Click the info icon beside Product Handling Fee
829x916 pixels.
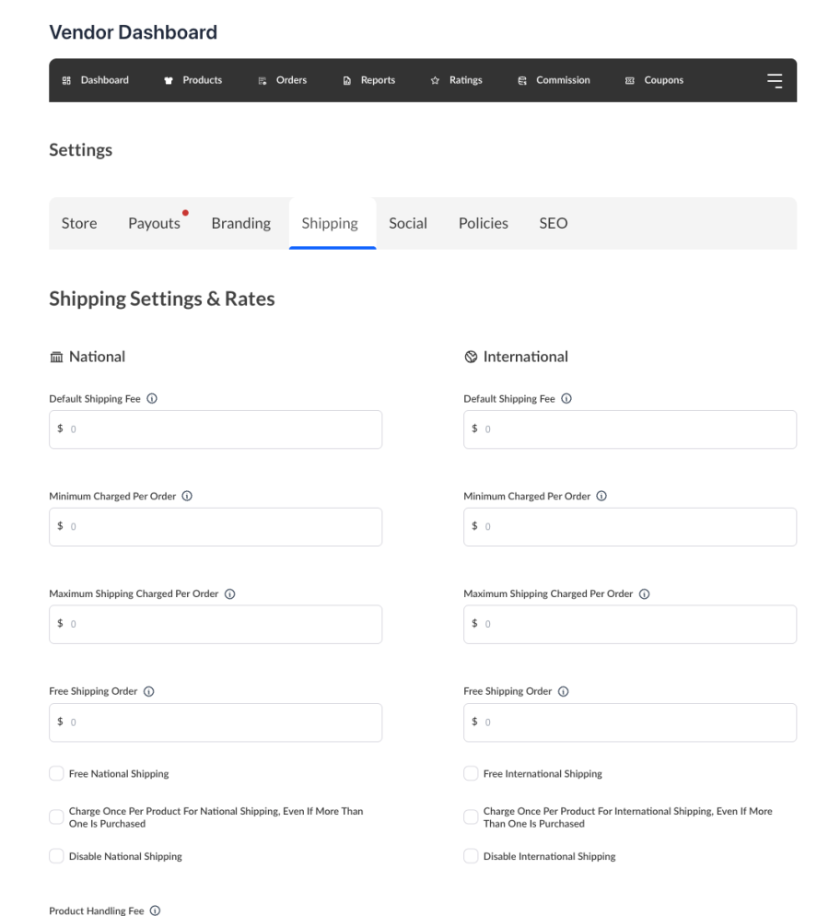(154, 910)
